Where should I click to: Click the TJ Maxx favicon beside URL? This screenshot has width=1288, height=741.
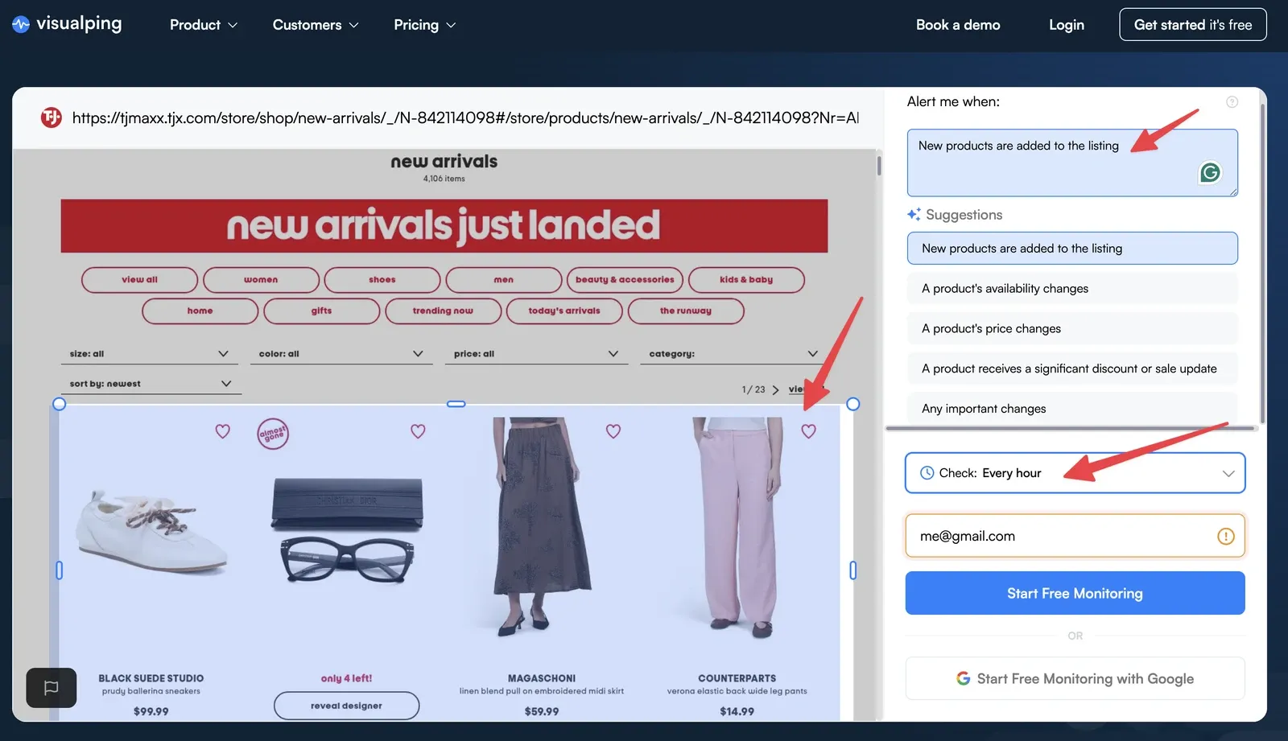tap(52, 117)
